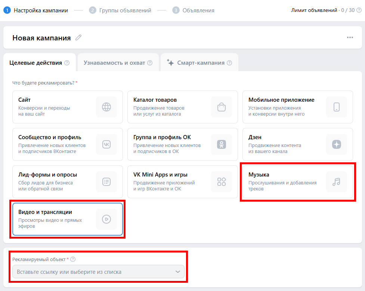Image resolution: width=365 pixels, height=291 pixels.
Task: Click the Новая кампания title
Action: tap(41, 38)
